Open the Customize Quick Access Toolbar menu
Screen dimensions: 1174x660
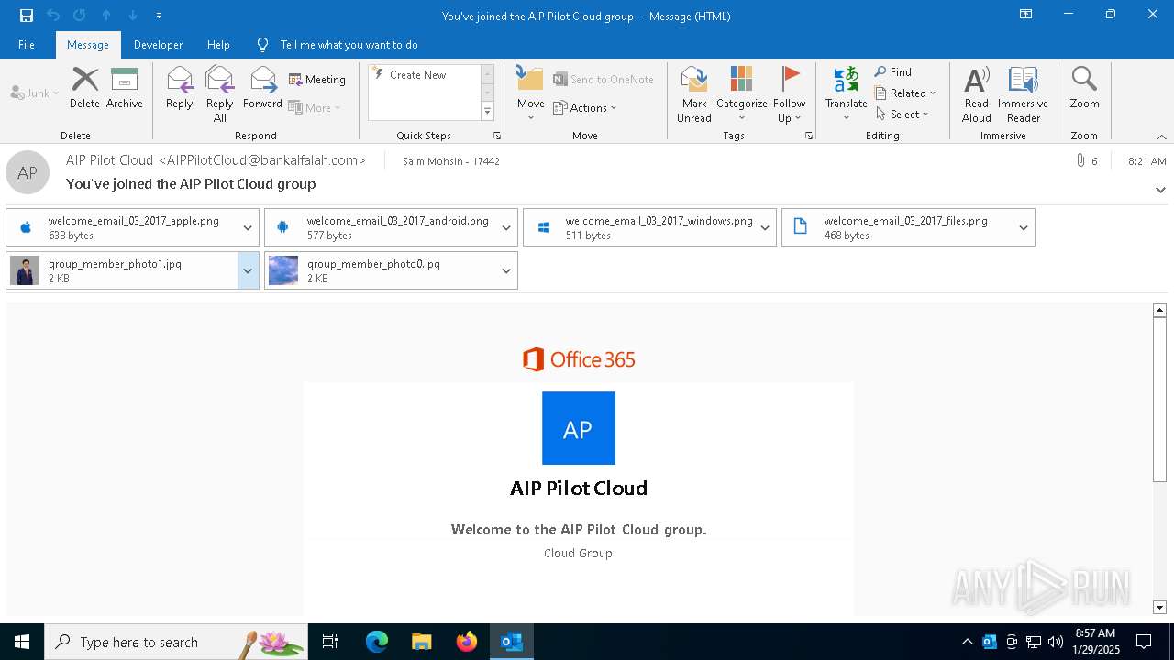click(160, 16)
